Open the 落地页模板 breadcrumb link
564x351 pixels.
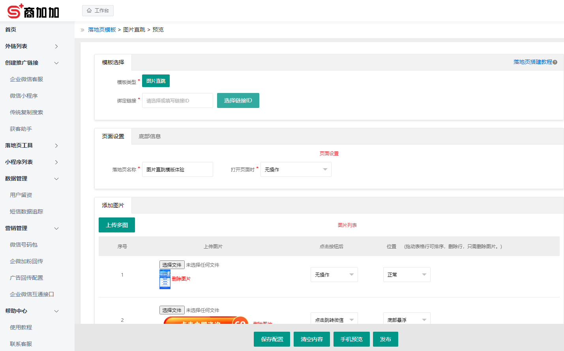(x=102, y=29)
